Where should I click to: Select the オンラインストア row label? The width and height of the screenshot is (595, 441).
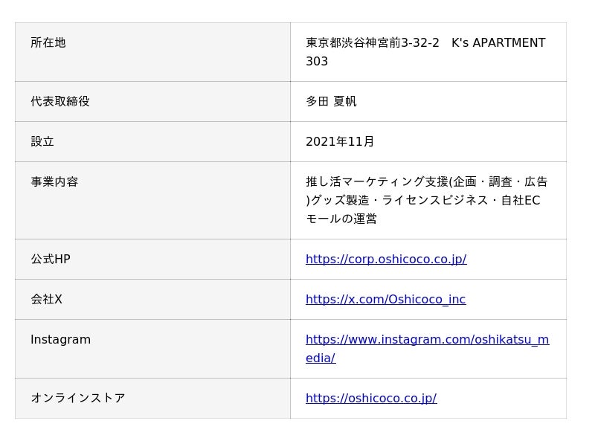pyautogui.click(x=77, y=398)
